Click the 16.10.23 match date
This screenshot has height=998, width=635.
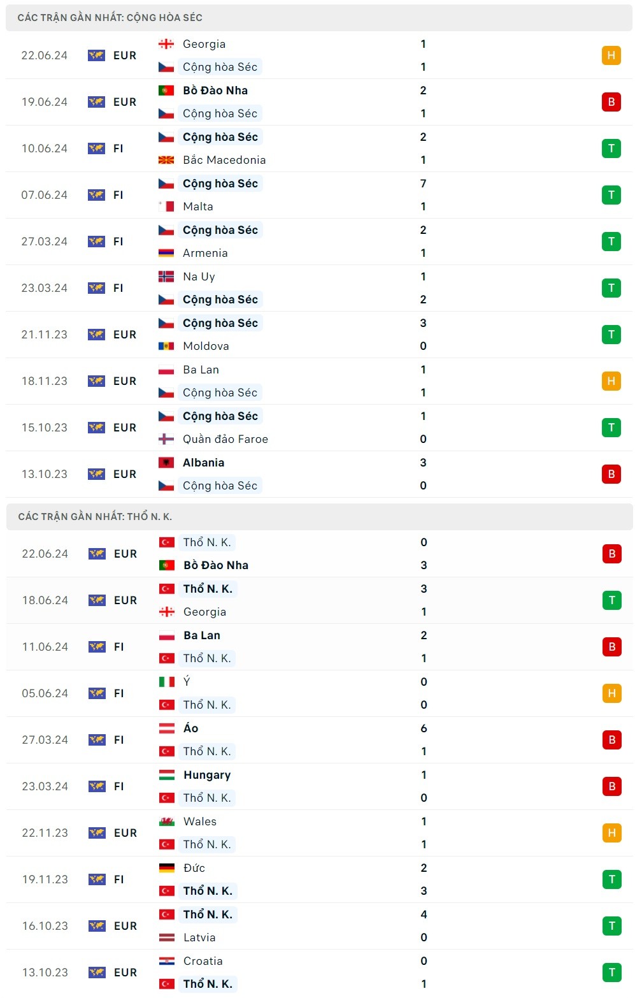(x=45, y=926)
